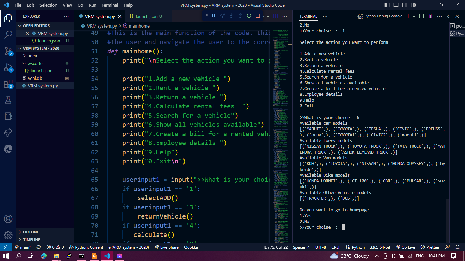This screenshot has height=261, width=465.
Task: Open the terminal dropdown chevron next to plus
Action: tap(414, 16)
